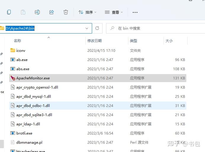The width and height of the screenshot is (205, 152).
Task: Click apr_ldap-1.dll file name
Action: [28, 124]
